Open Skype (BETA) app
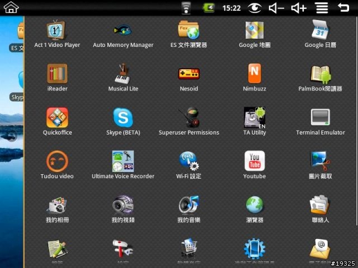Viewport: 358px width, 268px height. tap(123, 121)
